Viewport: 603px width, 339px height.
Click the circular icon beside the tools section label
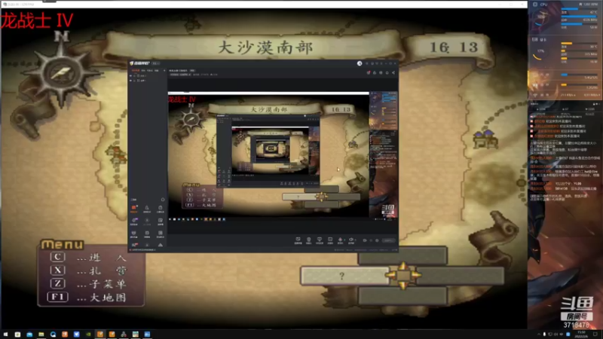click(163, 200)
